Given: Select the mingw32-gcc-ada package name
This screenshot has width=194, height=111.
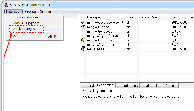Looking at the screenshot, I should (101, 32).
